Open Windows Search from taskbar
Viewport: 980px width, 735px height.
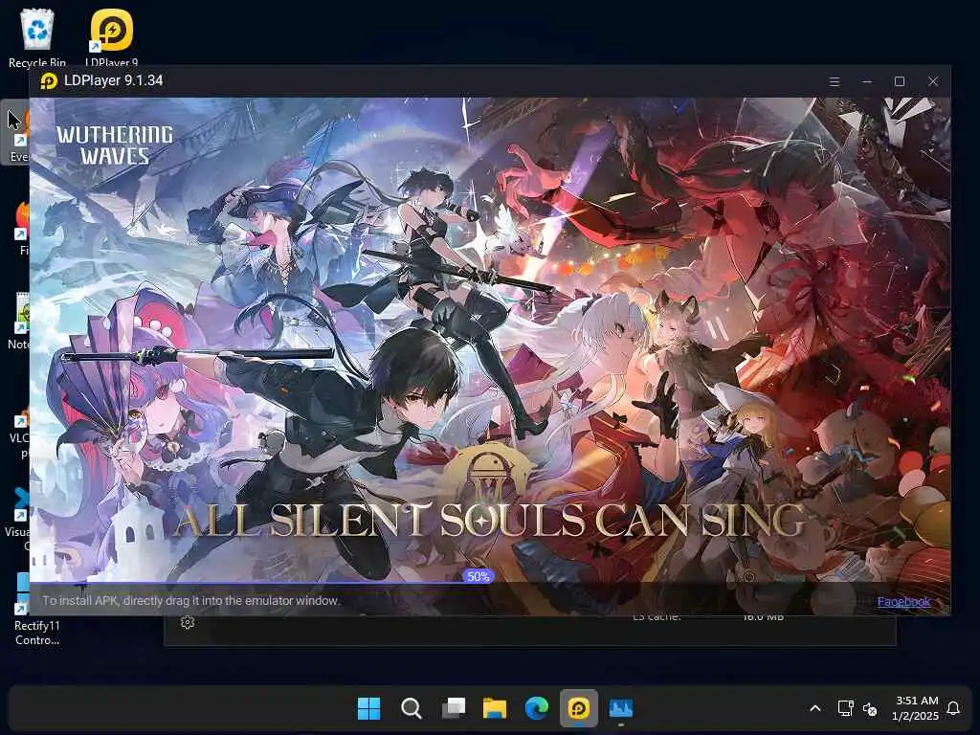[411, 708]
